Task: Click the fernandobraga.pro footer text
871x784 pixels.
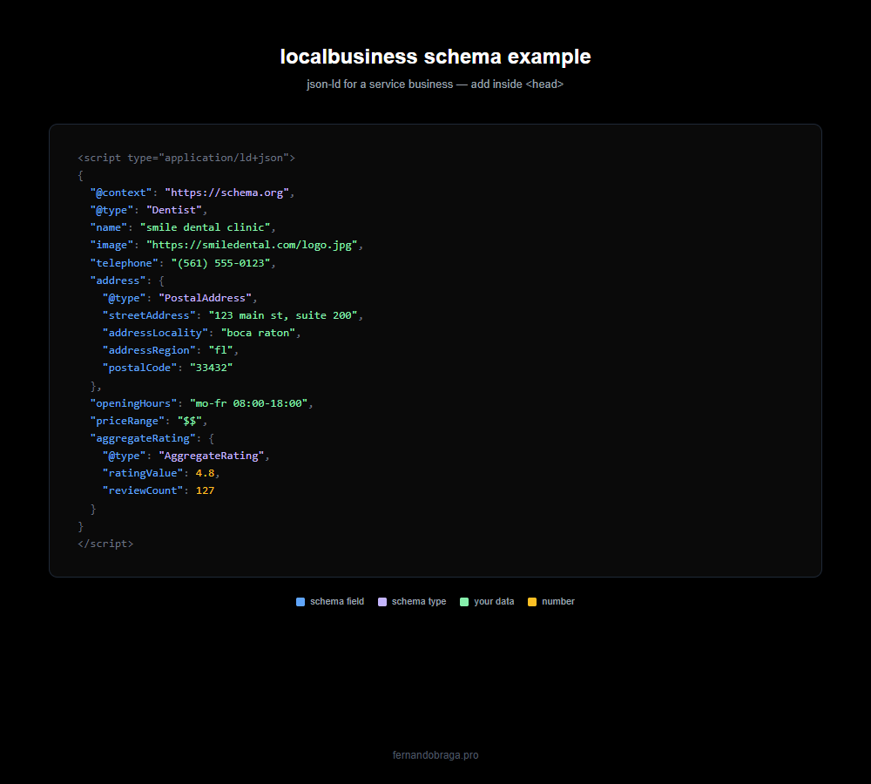Action: pos(435,755)
